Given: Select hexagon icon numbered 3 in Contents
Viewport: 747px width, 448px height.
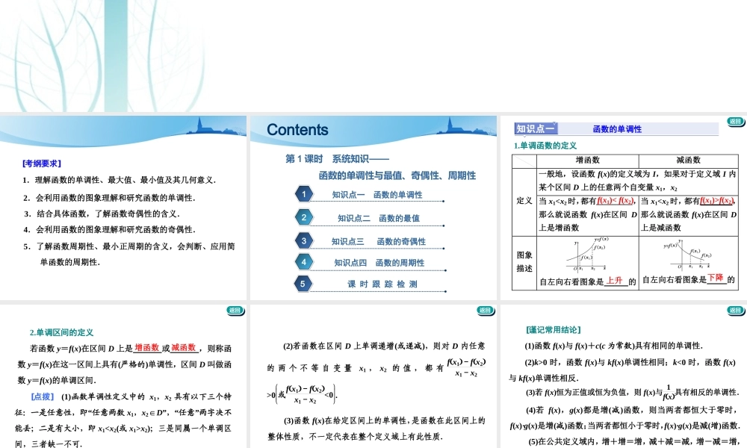Looking at the screenshot, I should click(x=304, y=240).
